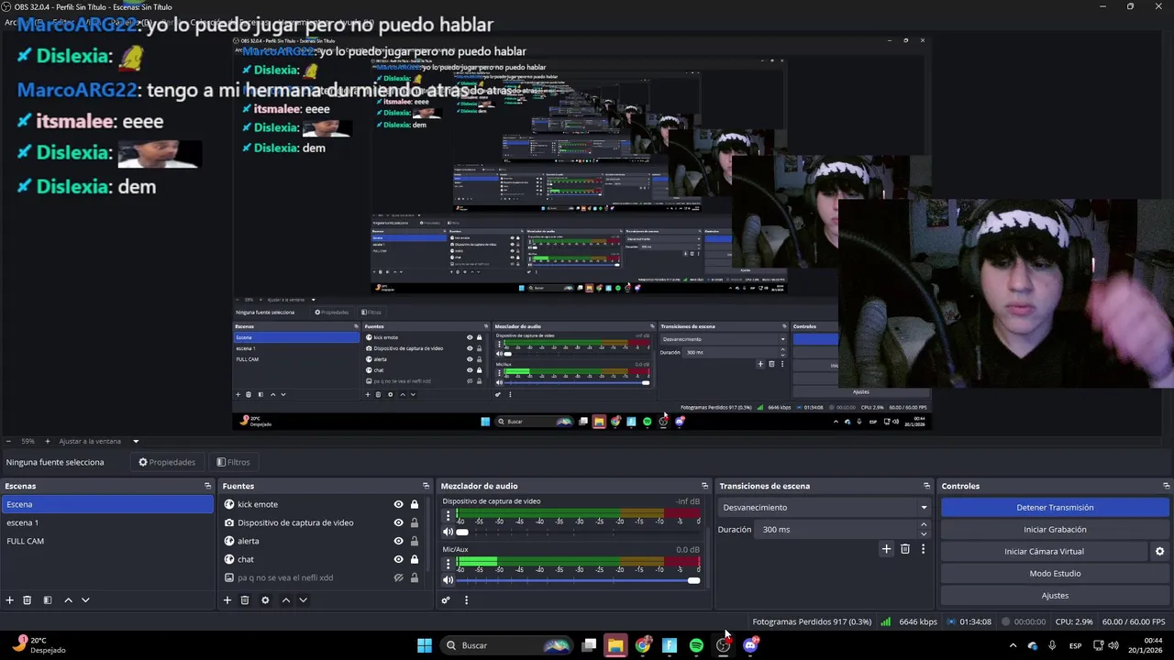Switch to the FULL CAM scene

[x=107, y=541]
